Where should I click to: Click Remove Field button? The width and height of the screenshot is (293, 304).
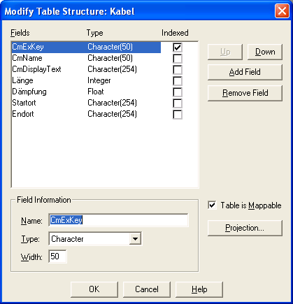click(245, 93)
